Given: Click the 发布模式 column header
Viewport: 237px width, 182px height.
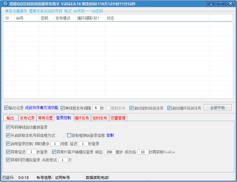Looking at the screenshot, I should click(x=65, y=18).
